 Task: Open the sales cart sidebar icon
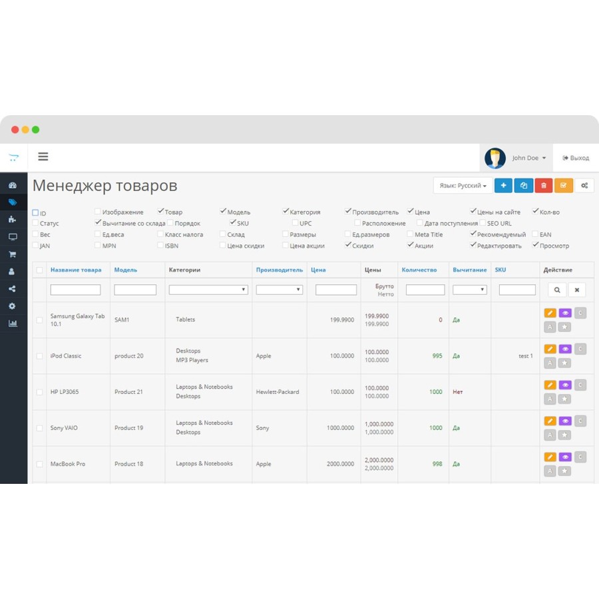pos(13,254)
